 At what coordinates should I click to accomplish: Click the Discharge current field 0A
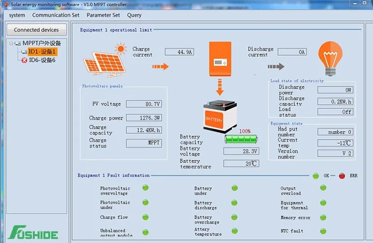click(292, 52)
